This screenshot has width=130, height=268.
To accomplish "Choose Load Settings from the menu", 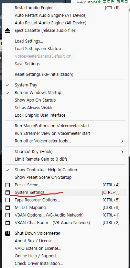I will pos(29,41).
